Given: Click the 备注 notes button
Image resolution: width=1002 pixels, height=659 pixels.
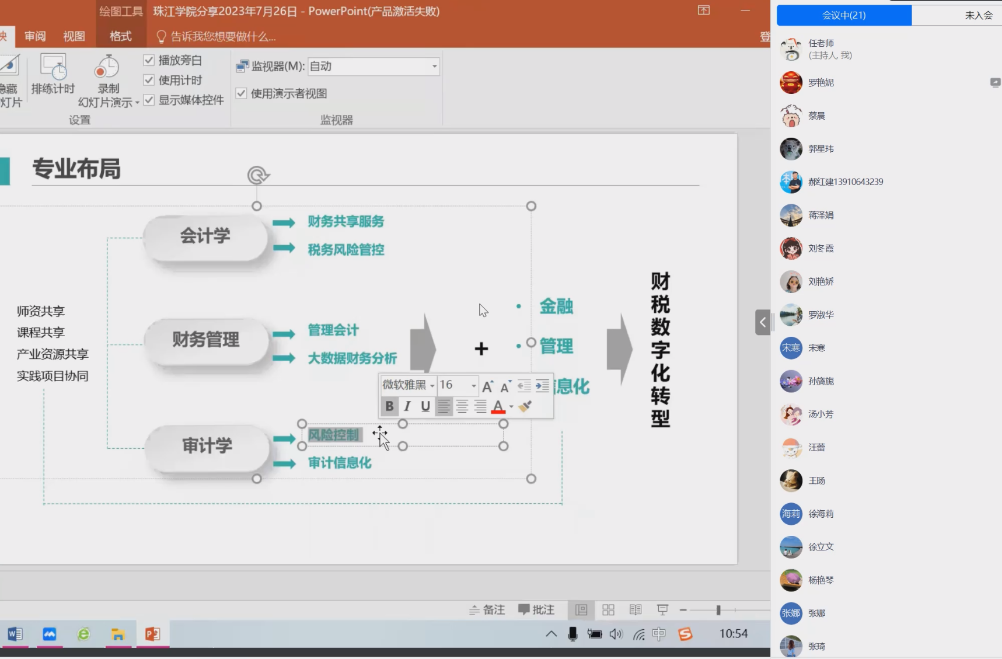Looking at the screenshot, I should tap(487, 610).
